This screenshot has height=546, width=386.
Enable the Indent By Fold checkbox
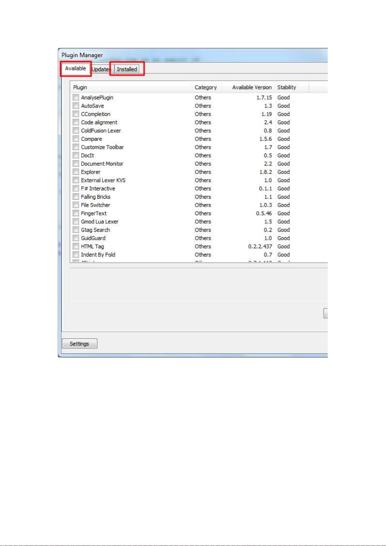coord(76,254)
